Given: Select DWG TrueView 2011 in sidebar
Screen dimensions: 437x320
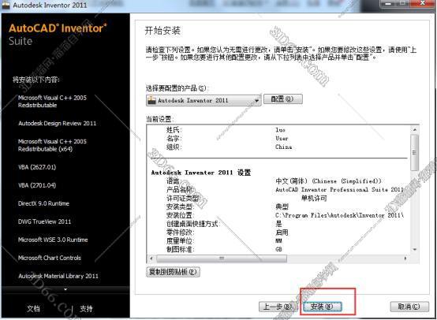Looking at the screenshot, I should (x=44, y=221).
